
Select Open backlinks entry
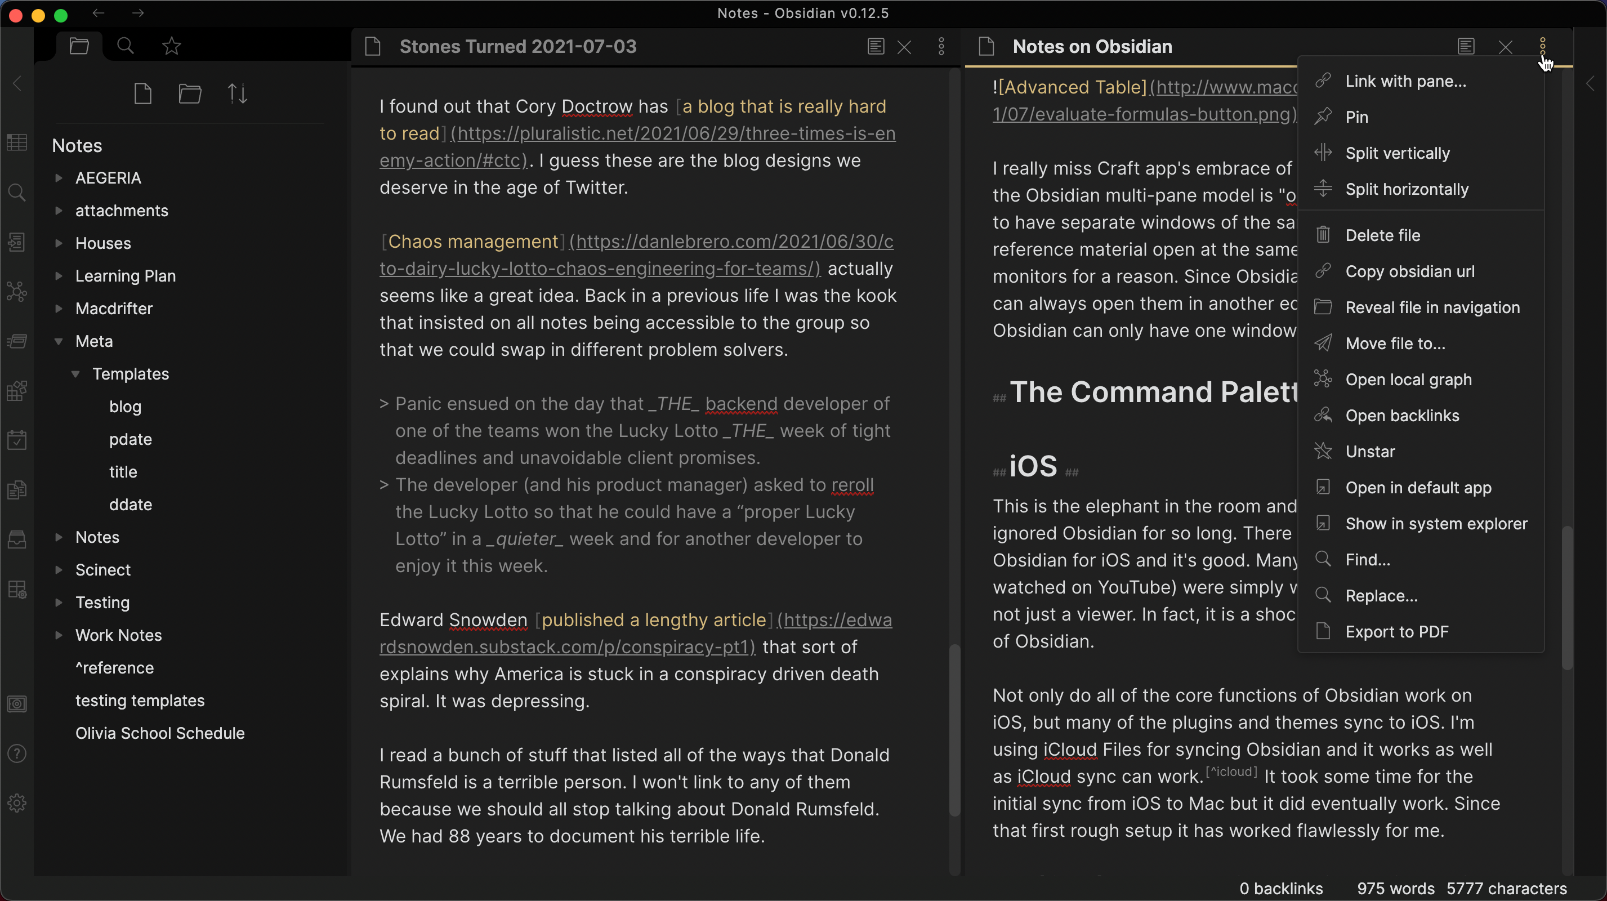(1421, 416)
